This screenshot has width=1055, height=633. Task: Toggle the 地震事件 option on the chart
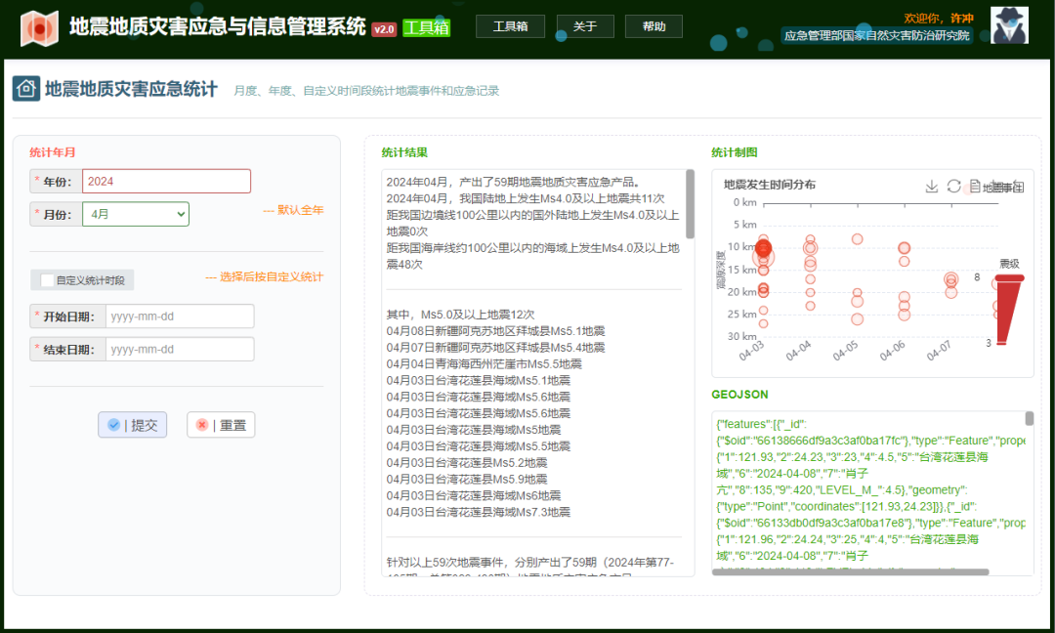pyautogui.click(x=1004, y=186)
